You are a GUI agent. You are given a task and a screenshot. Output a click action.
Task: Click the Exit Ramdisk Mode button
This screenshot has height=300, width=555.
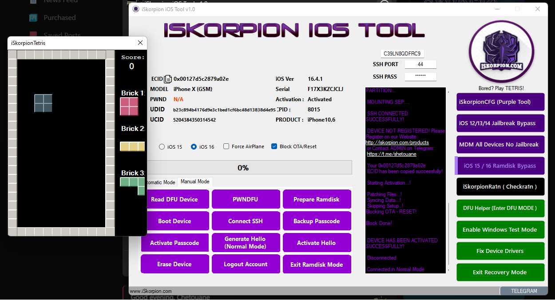click(x=317, y=264)
